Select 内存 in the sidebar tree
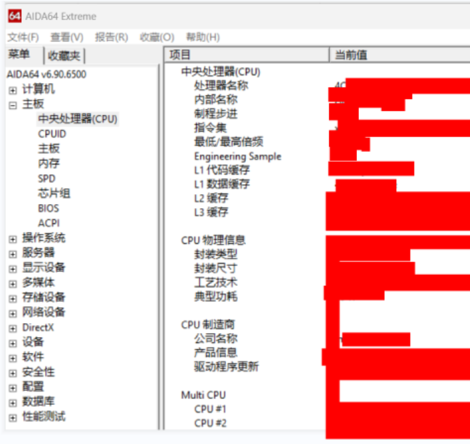The width and height of the screenshot is (470, 444). pos(49,164)
